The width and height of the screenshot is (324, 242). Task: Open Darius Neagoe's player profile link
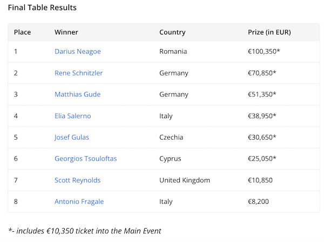point(78,52)
